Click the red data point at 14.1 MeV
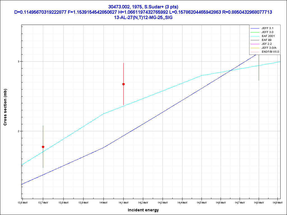The image size is (287, 215). [123, 84]
